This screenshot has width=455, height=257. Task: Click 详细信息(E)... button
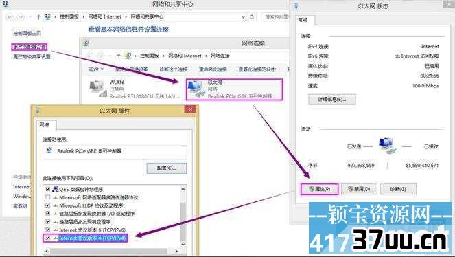(332, 100)
